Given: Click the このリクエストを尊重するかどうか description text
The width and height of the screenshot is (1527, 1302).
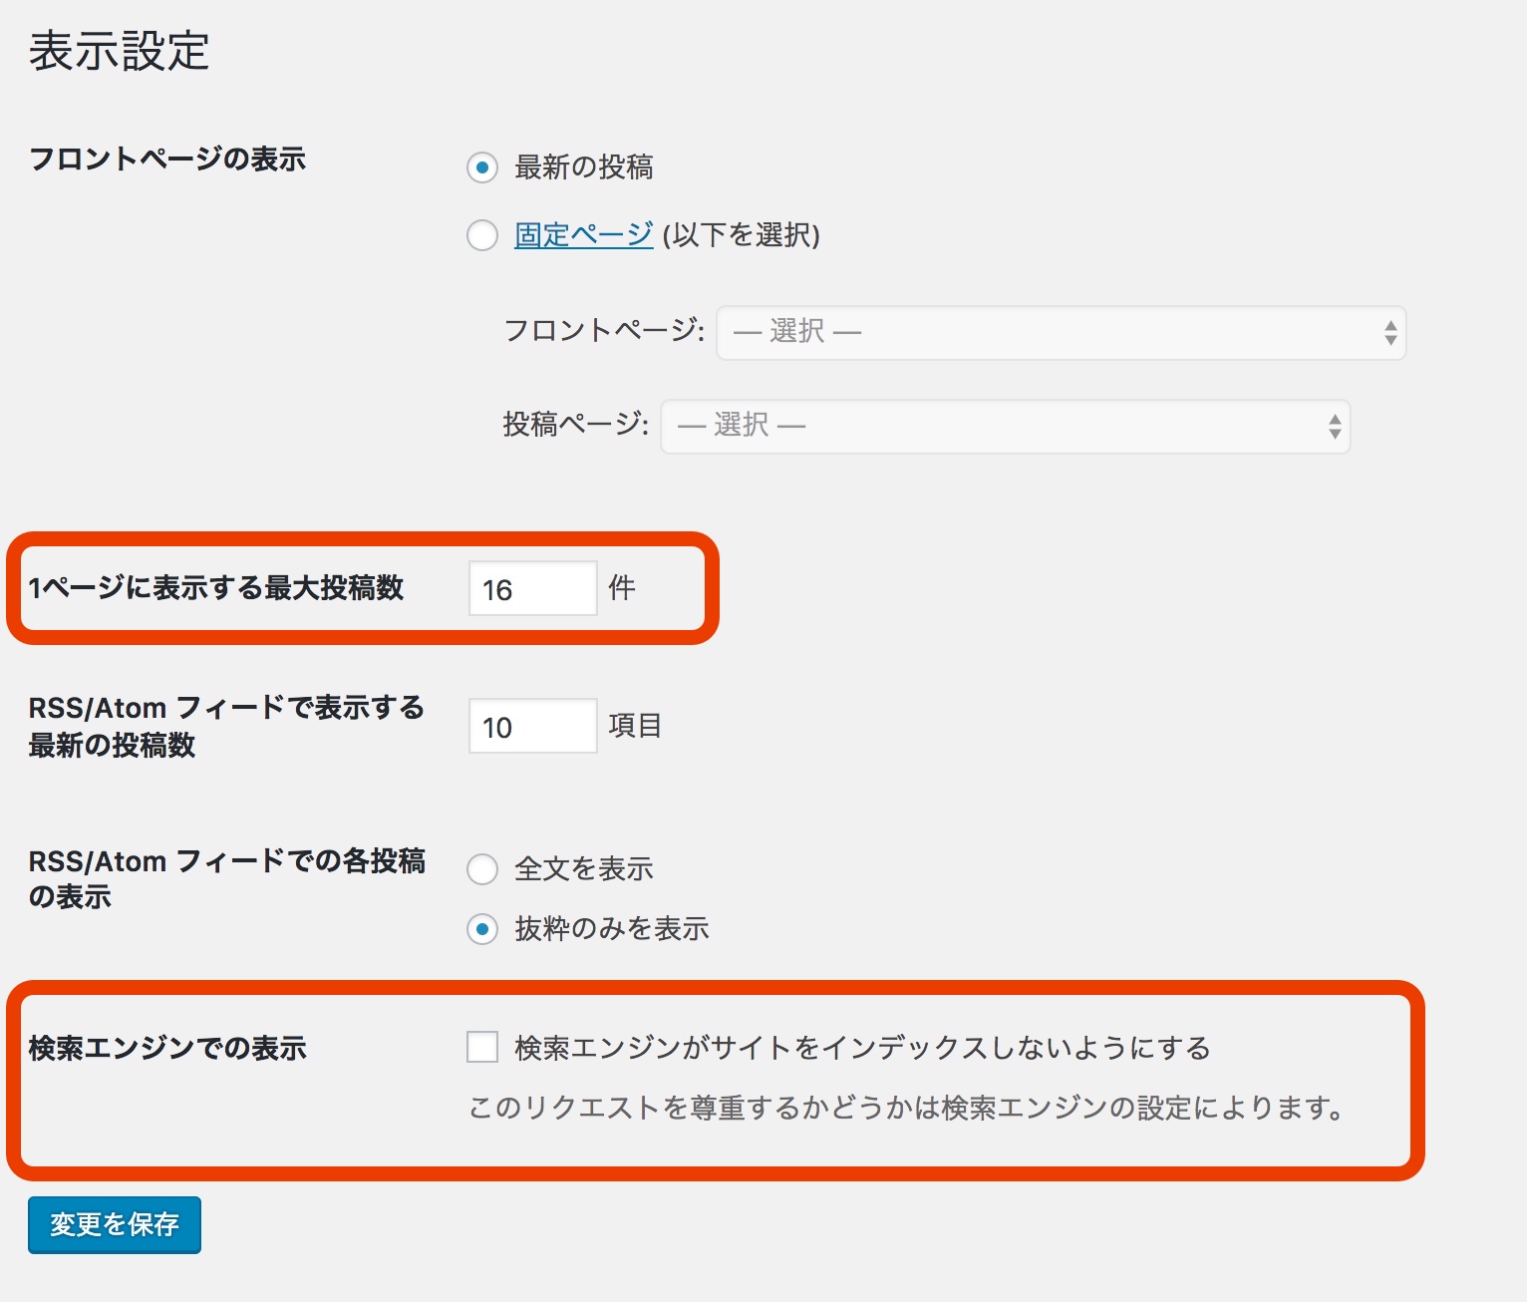Looking at the screenshot, I should 907,1108.
